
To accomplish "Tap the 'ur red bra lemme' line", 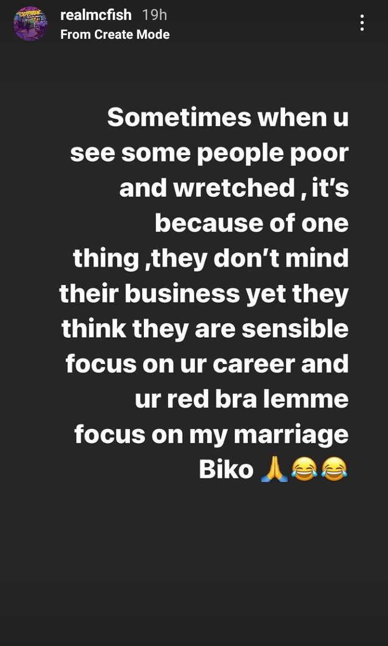I will [242, 400].
